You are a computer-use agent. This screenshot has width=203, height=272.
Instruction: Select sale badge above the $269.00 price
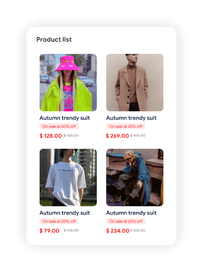pyautogui.click(x=126, y=126)
